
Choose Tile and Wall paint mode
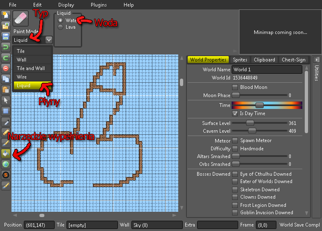pyautogui.click(x=32, y=68)
